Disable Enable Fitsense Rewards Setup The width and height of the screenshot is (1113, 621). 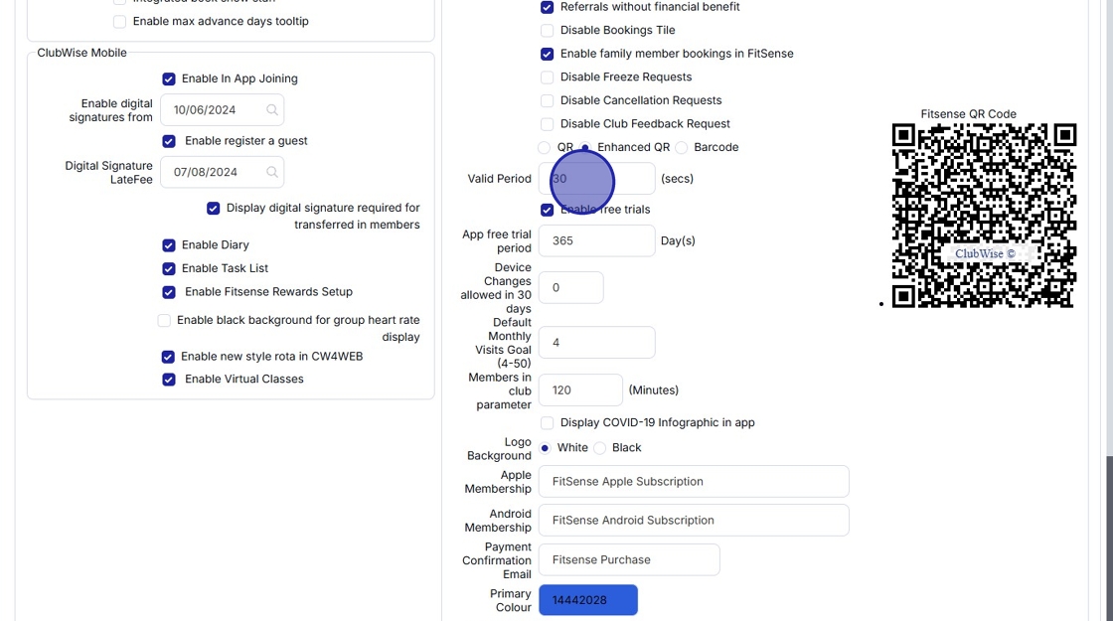pos(169,292)
